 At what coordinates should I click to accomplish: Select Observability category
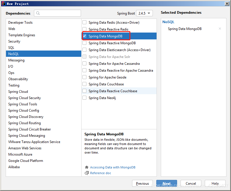(x=44, y=79)
